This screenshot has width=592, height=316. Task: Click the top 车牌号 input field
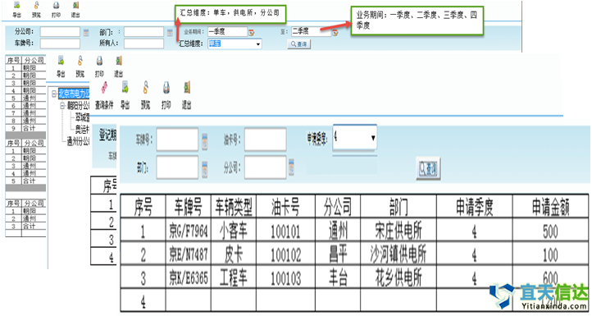(60, 44)
